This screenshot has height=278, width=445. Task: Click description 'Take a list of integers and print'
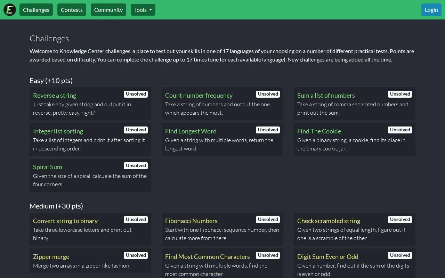coord(89,144)
